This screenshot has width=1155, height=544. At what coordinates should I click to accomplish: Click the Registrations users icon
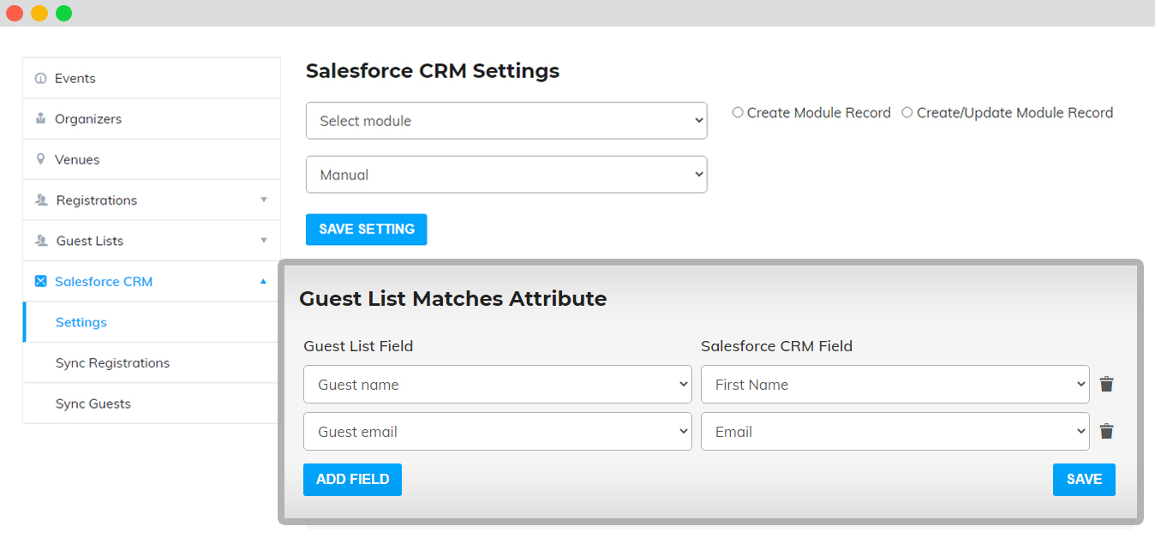[x=41, y=200]
